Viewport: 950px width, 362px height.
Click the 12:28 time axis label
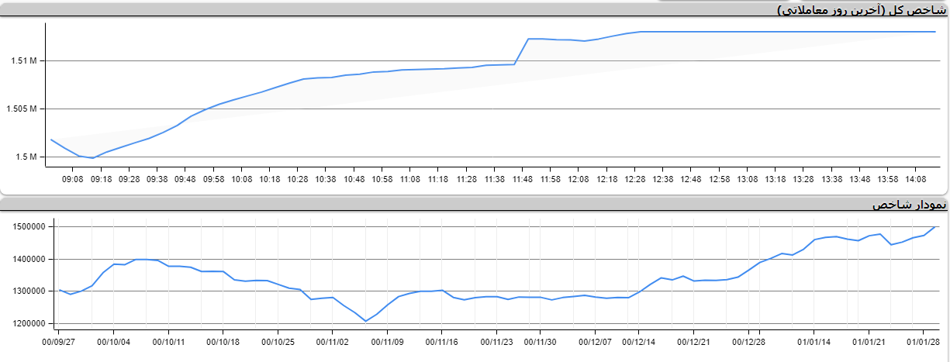pos(634,179)
